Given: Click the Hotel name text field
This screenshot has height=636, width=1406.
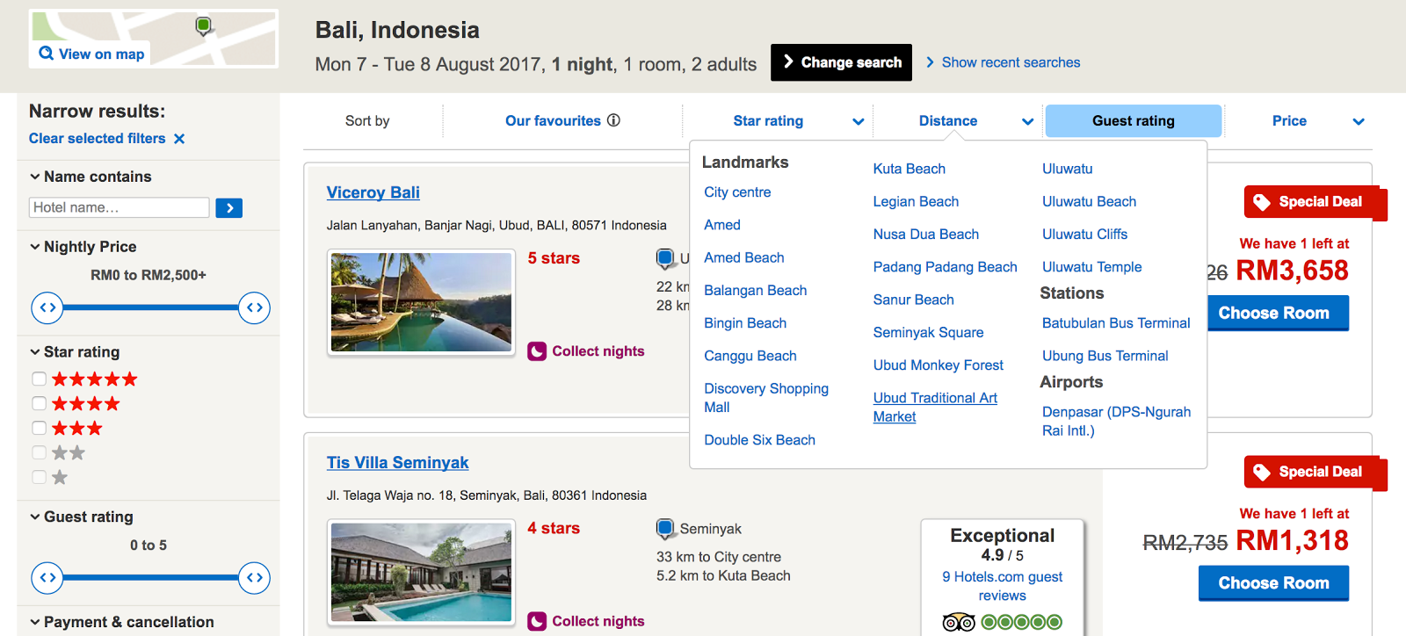Looking at the screenshot, I should [x=120, y=207].
